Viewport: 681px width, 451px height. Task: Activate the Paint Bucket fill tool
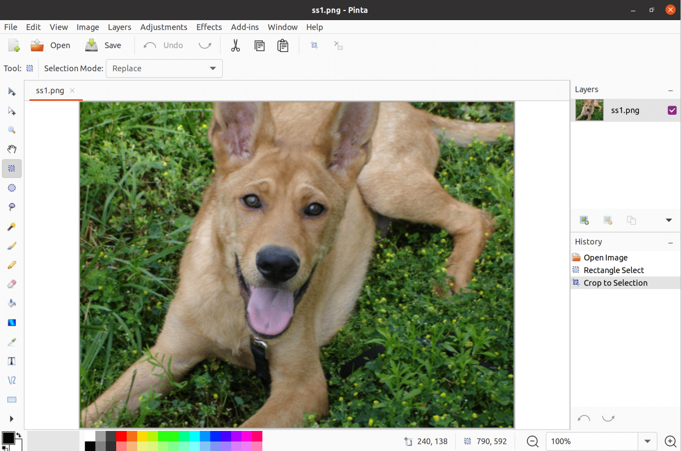point(12,303)
